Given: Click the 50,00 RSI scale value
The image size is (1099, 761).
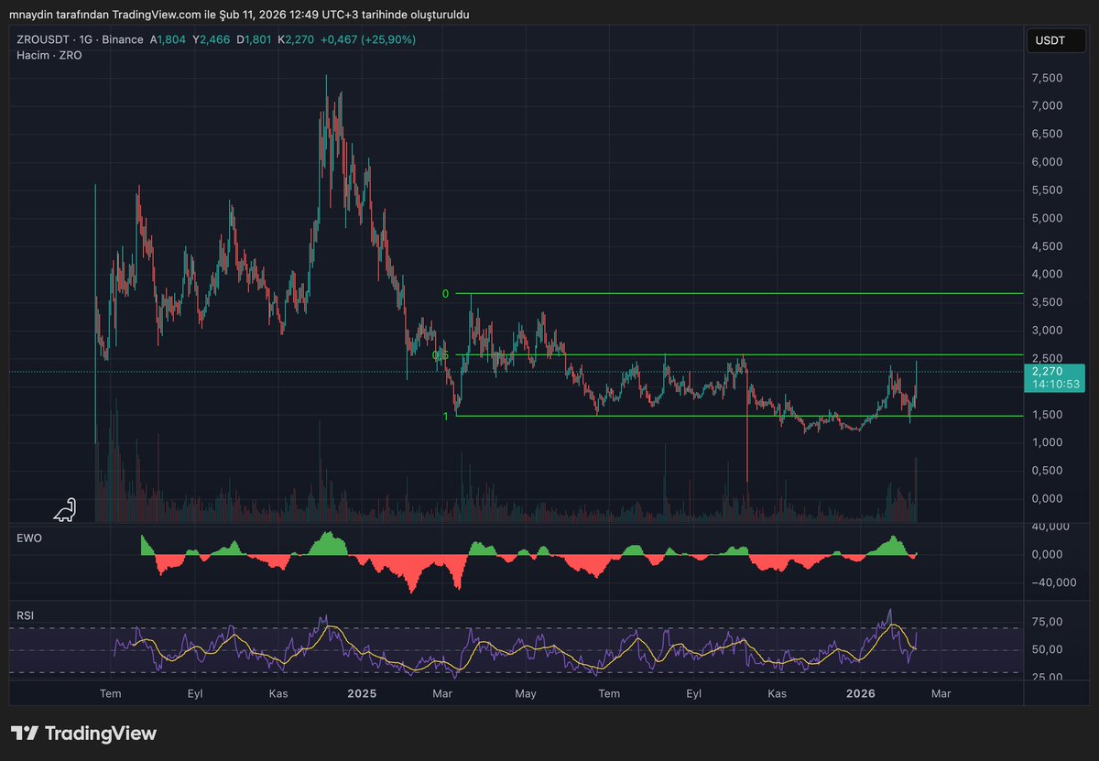Looking at the screenshot, I should pyautogui.click(x=1046, y=649).
